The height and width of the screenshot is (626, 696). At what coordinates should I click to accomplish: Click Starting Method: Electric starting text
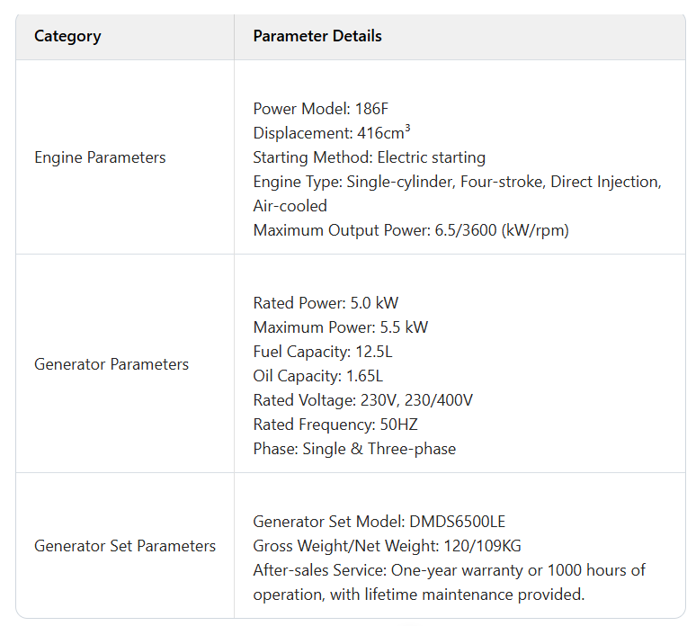(x=370, y=157)
